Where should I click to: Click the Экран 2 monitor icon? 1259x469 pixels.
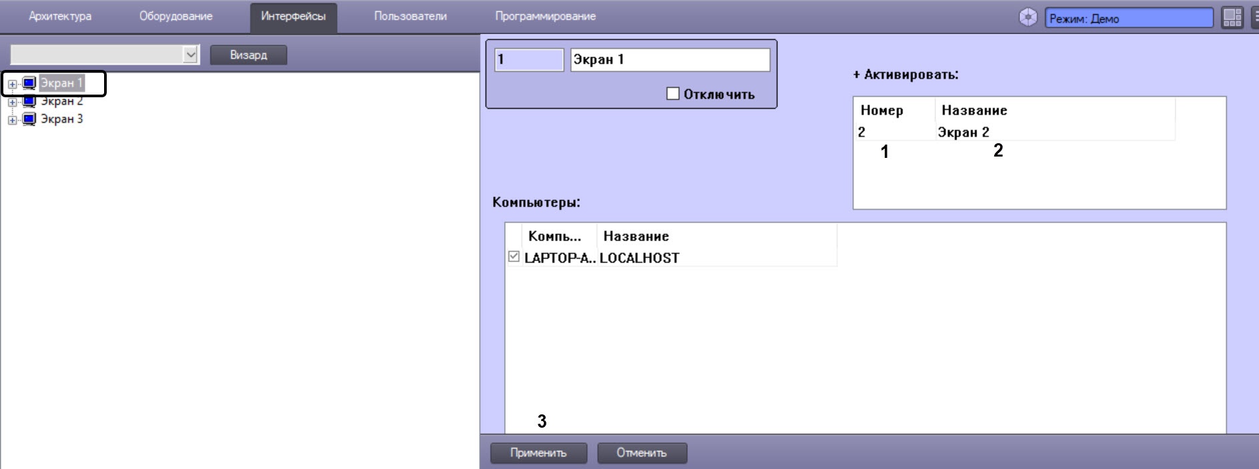click(x=29, y=101)
